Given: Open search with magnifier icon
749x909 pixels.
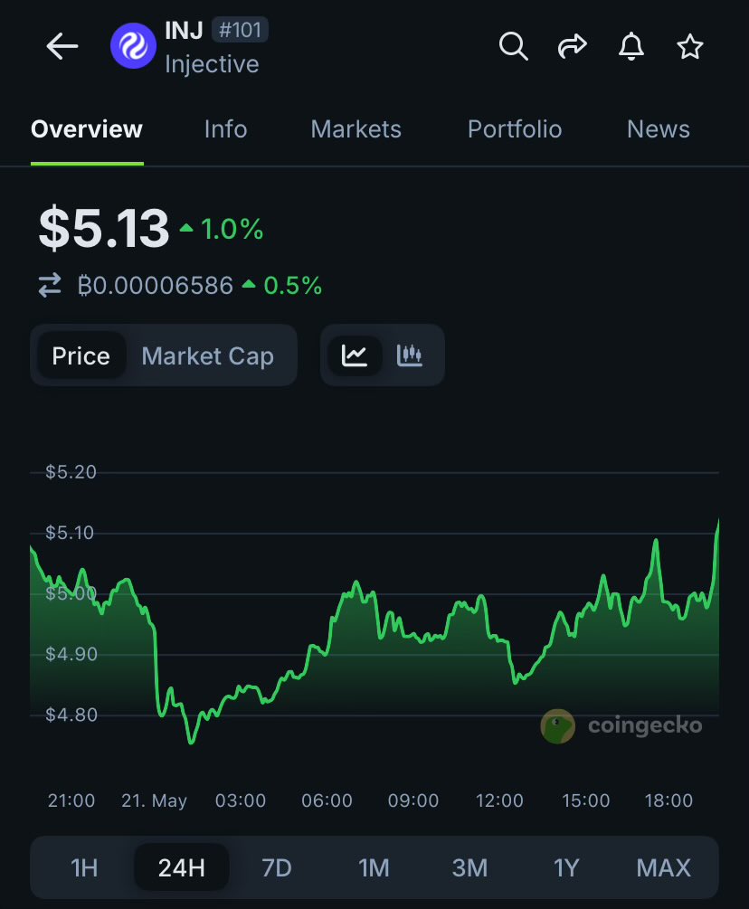Looking at the screenshot, I should tap(514, 46).
